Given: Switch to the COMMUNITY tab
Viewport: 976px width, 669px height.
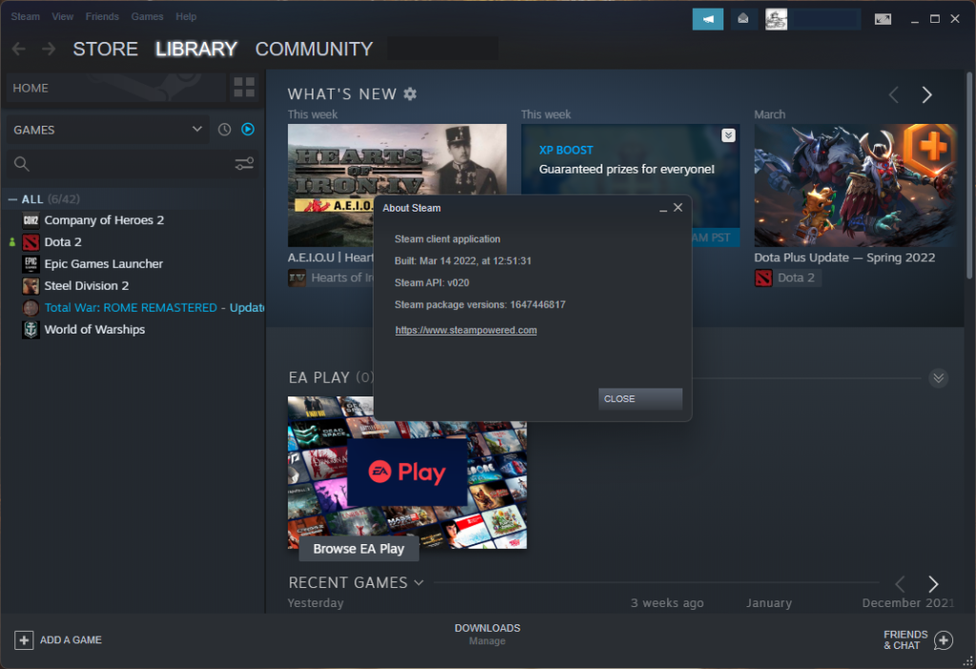Looking at the screenshot, I should pos(314,50).
